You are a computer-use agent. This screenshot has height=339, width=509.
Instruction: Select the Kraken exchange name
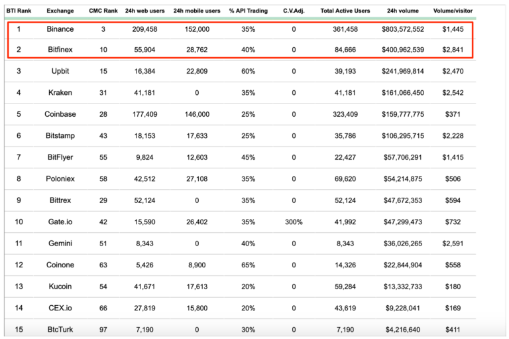coord(60,93)
